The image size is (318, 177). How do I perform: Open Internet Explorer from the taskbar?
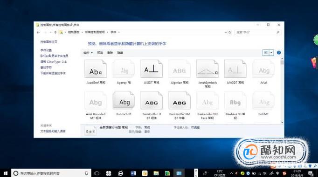[x=120, y=173]
